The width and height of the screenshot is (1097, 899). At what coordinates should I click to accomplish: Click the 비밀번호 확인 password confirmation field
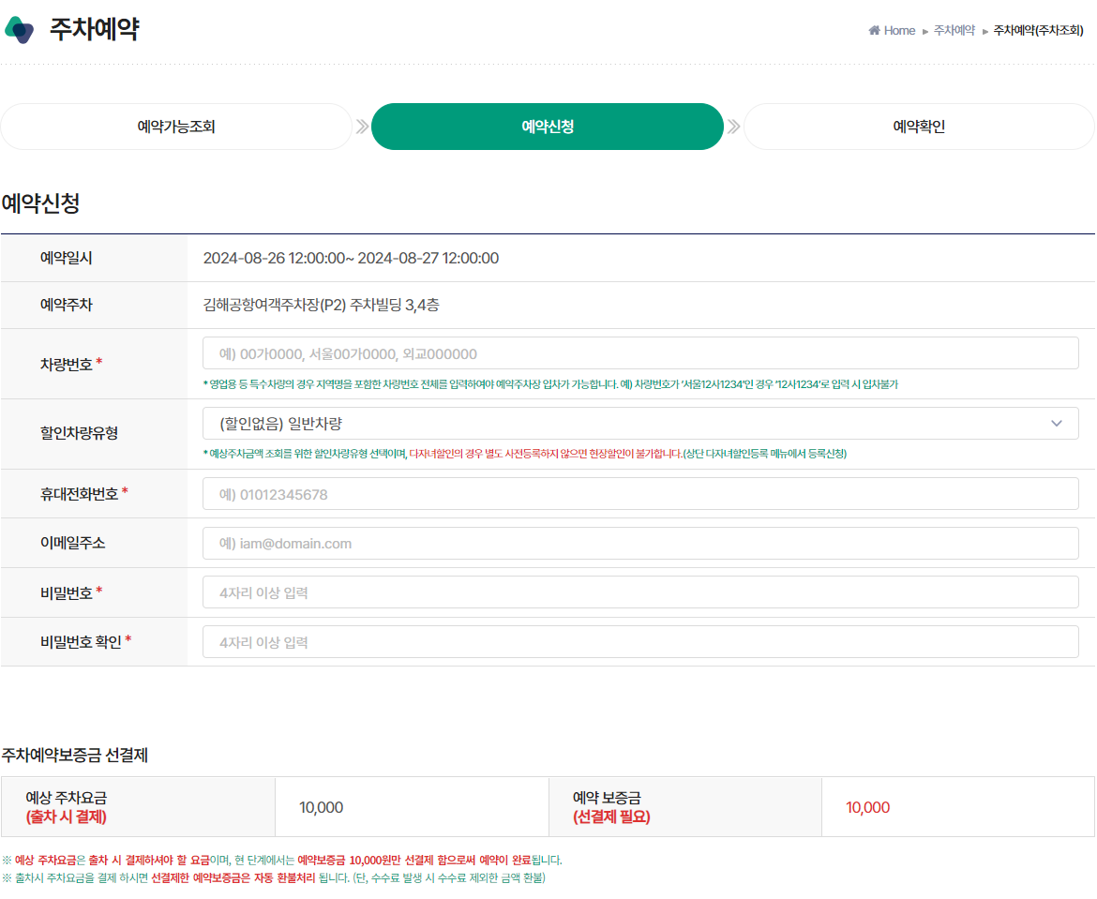click(640, 641)
